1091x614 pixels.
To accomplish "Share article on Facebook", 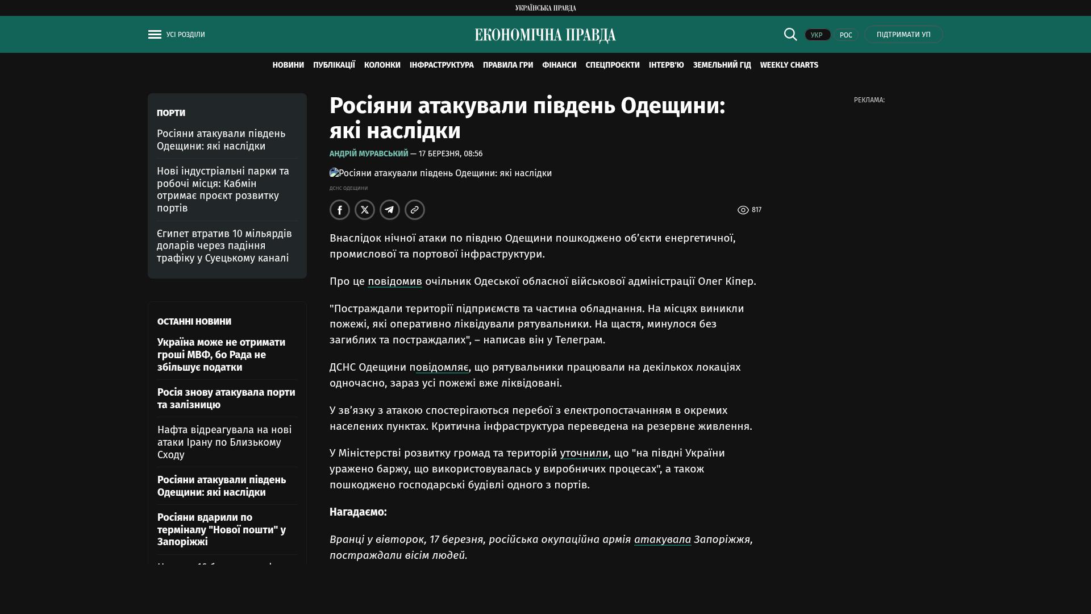I will click(340, 210).
